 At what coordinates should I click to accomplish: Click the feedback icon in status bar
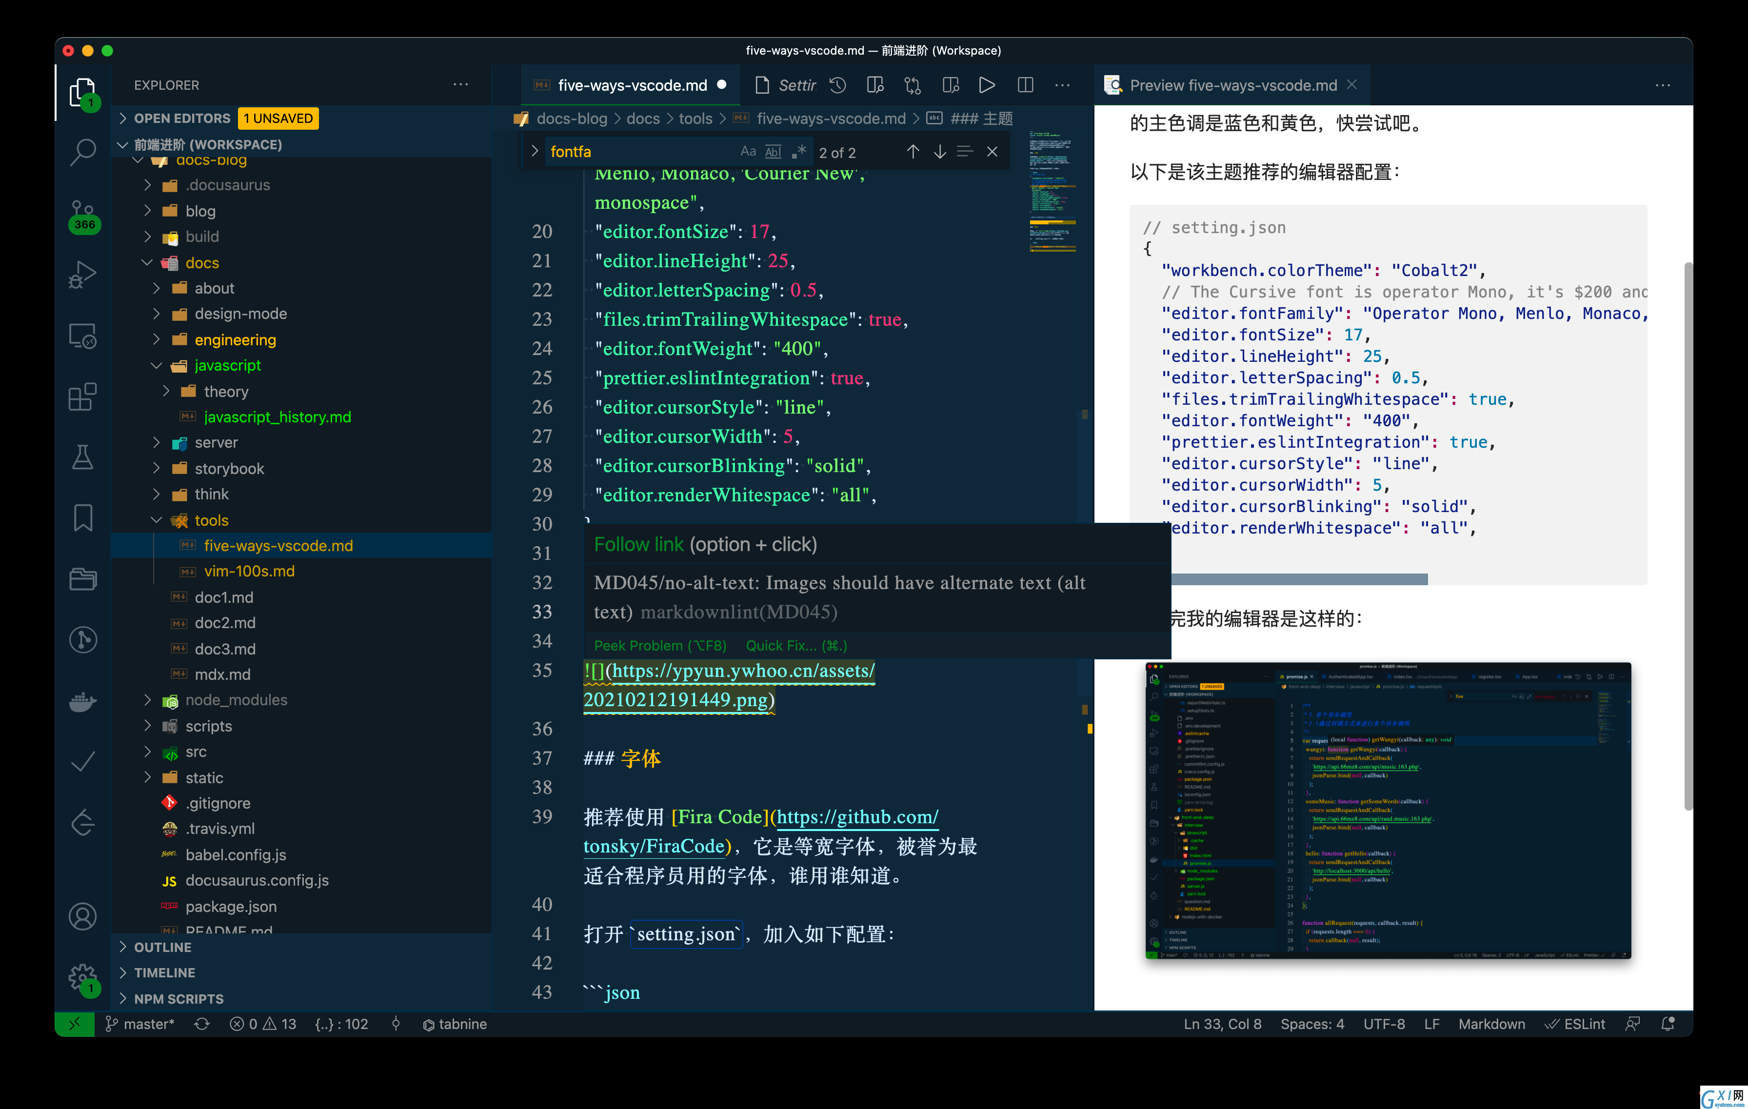[x=1632, y=1024]
